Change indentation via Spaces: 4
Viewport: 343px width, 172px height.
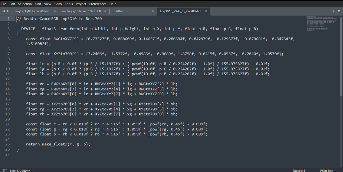(299, 170)
